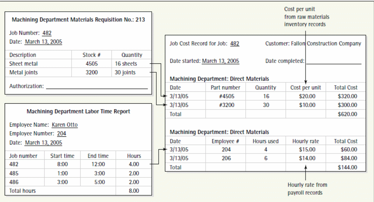Image resolution: width=374 pixels, height=202 pixels.
Task: Select the Metal joints description cell
Action: 24,72
